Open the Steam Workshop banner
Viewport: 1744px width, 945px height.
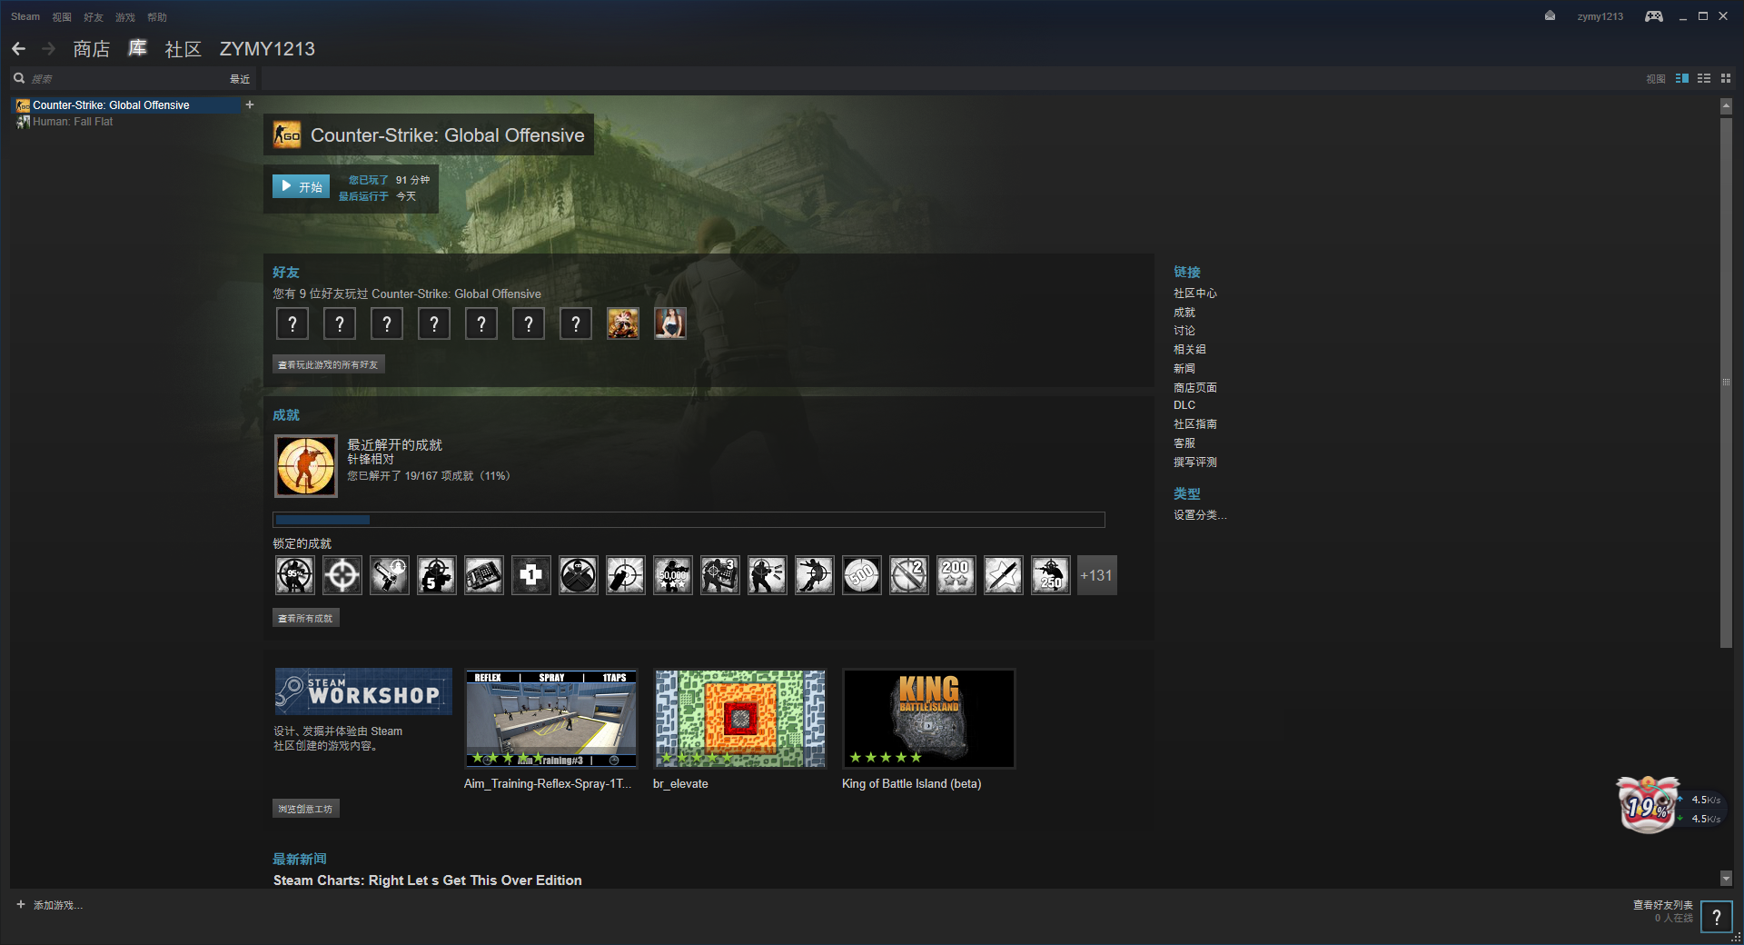[363, 691]
